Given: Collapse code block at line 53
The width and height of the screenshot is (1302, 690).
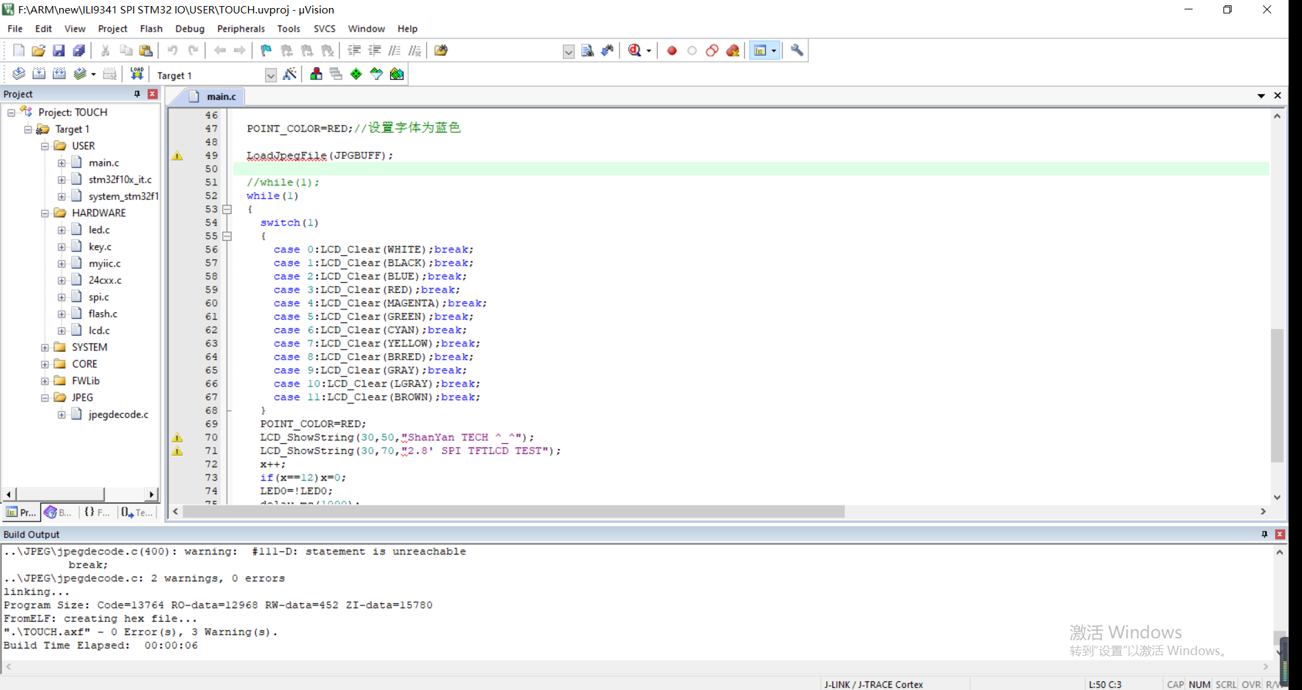Looking at the screenshot, I should [228, 209].
